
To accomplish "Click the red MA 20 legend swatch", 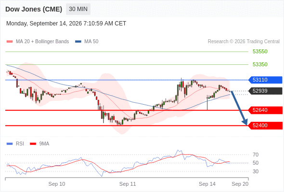I will [10, 42].
